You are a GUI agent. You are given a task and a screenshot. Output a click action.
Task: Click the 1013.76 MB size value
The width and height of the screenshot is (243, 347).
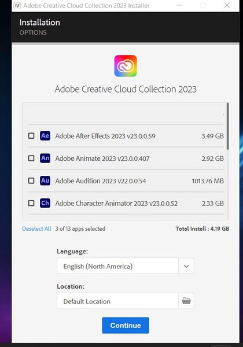[208, 181]
